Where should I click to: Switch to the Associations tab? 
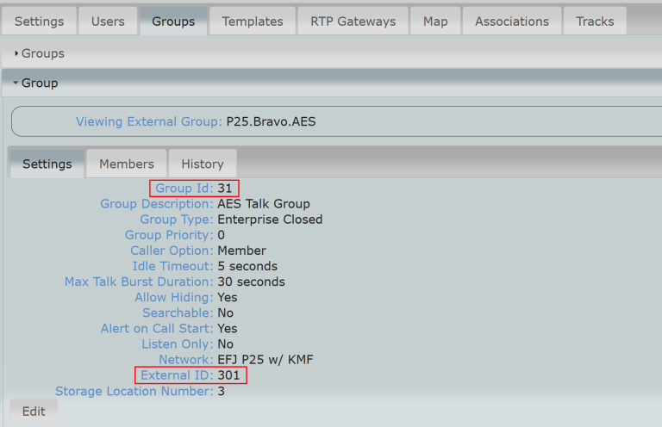tap(511, 21)
